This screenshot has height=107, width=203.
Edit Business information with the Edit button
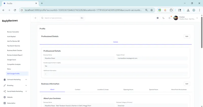click(187, 84)
